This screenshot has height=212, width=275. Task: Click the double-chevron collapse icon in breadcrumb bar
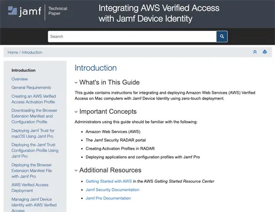point(255,52)
